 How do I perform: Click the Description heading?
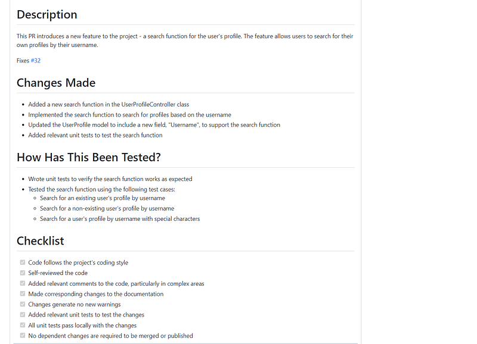[47, 14]
